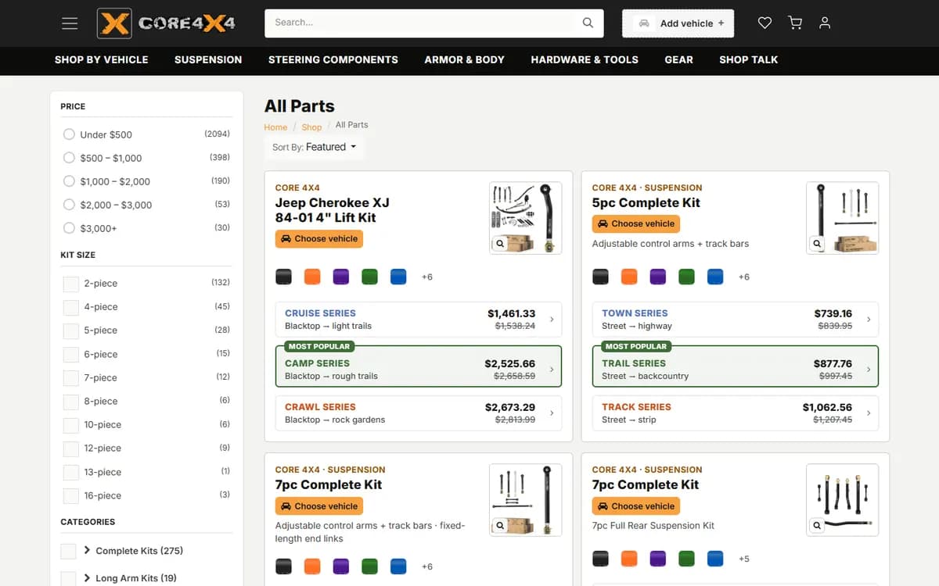Pick orange swatch on Jeep Cherokee kit
This screenshot has width=939, height=586.
coord(312,277)
